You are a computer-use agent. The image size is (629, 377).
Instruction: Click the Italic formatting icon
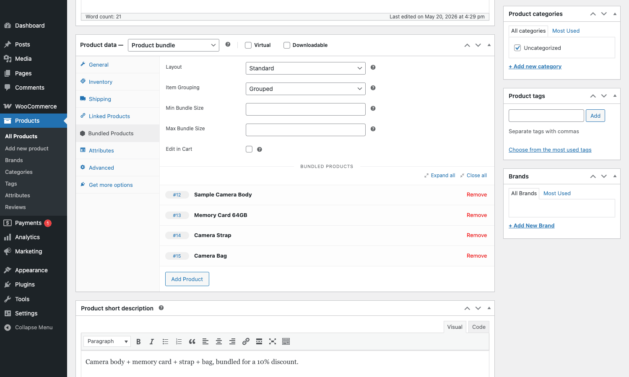152,341
